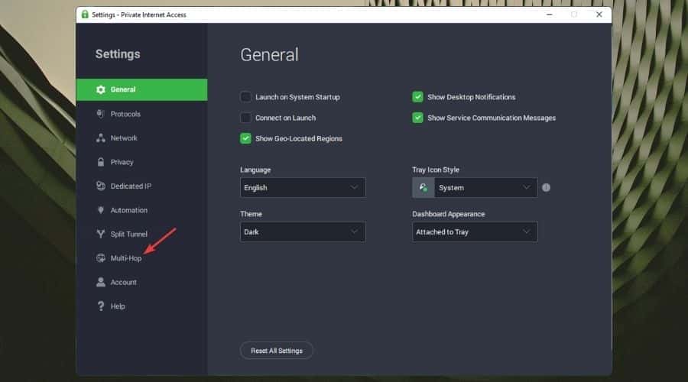Screen dimensions: 688x382
Task: Click the Multi-Hop globe icon
Action: pyautogui.click(x=100, y=258)
